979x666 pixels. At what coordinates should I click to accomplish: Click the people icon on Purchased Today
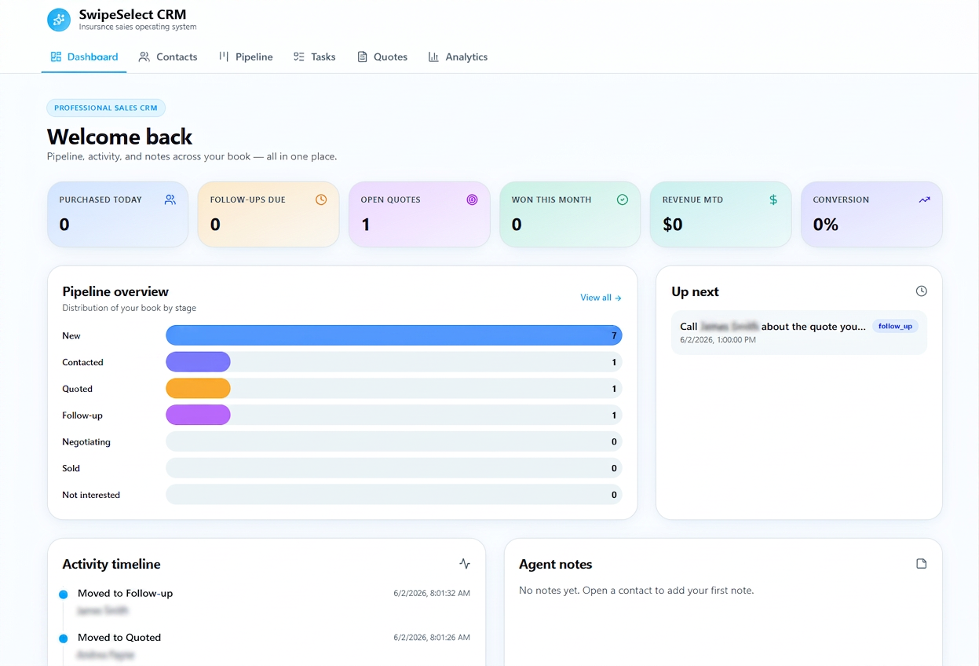pos(170,199)
